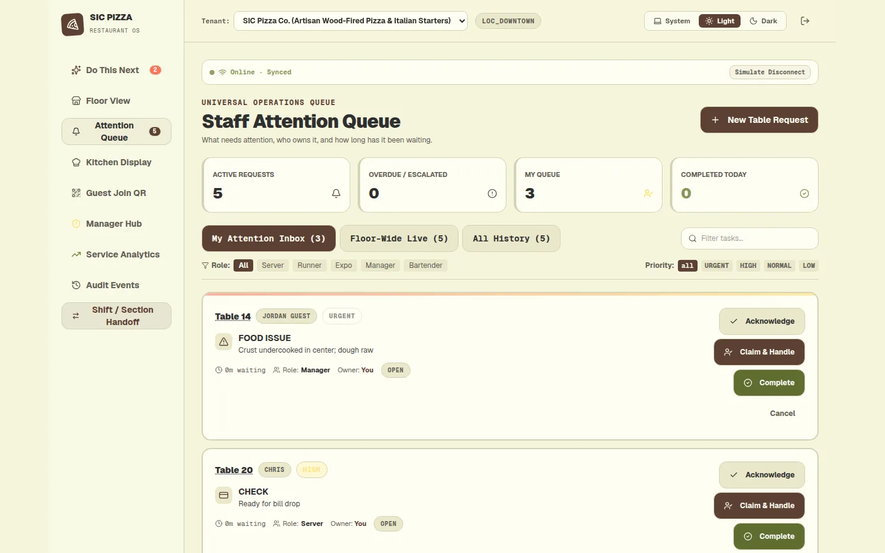Open Shift / Section Handoff
Viewport: 885px width, 553px height.
tap(116, 316)
